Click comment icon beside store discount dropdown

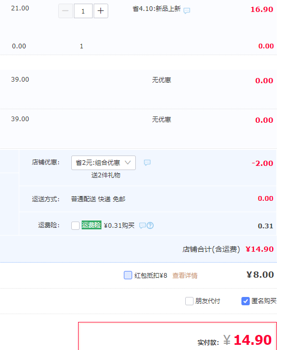[x=147, y=162]
